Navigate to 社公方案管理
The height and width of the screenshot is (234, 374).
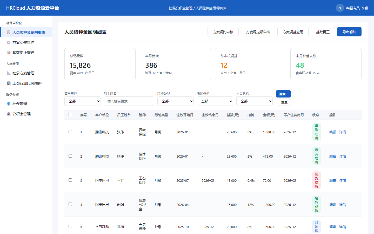point(26,73)
